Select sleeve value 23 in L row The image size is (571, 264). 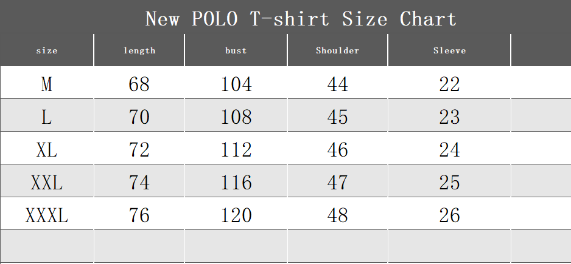point(449,117)
